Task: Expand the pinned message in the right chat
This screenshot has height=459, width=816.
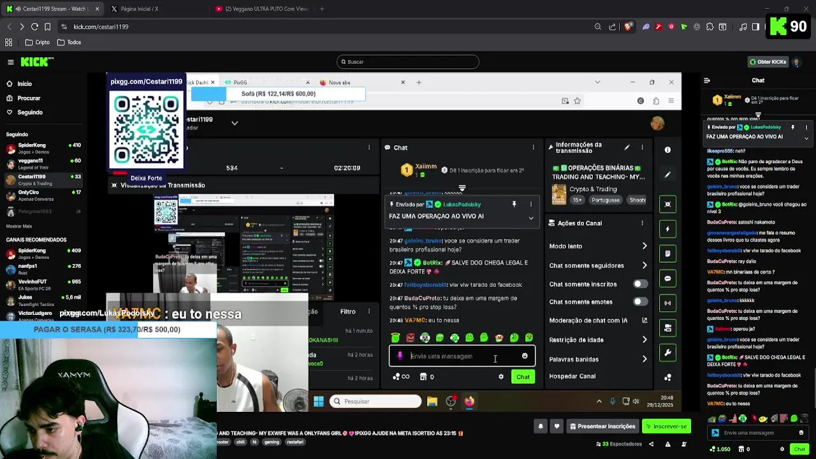Action: click(x=806, y=138)
